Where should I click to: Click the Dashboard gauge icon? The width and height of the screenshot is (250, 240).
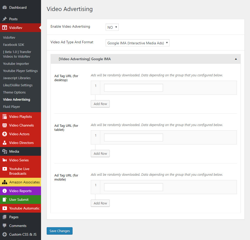point(5,8)
